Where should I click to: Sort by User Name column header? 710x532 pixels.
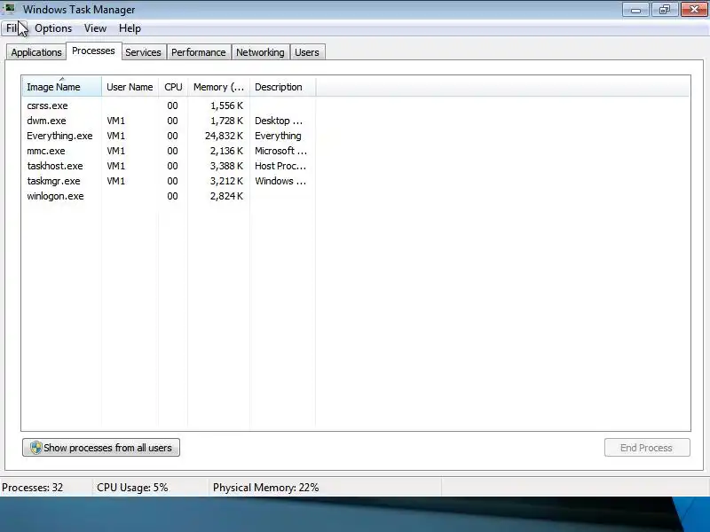click(130, 86)
